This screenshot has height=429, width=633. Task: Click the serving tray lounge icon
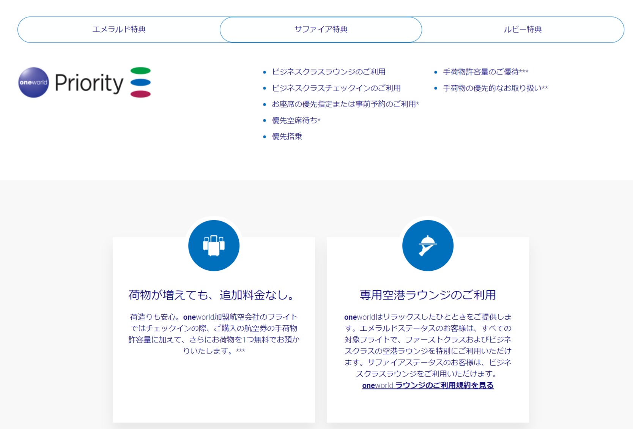pos(428,246)
